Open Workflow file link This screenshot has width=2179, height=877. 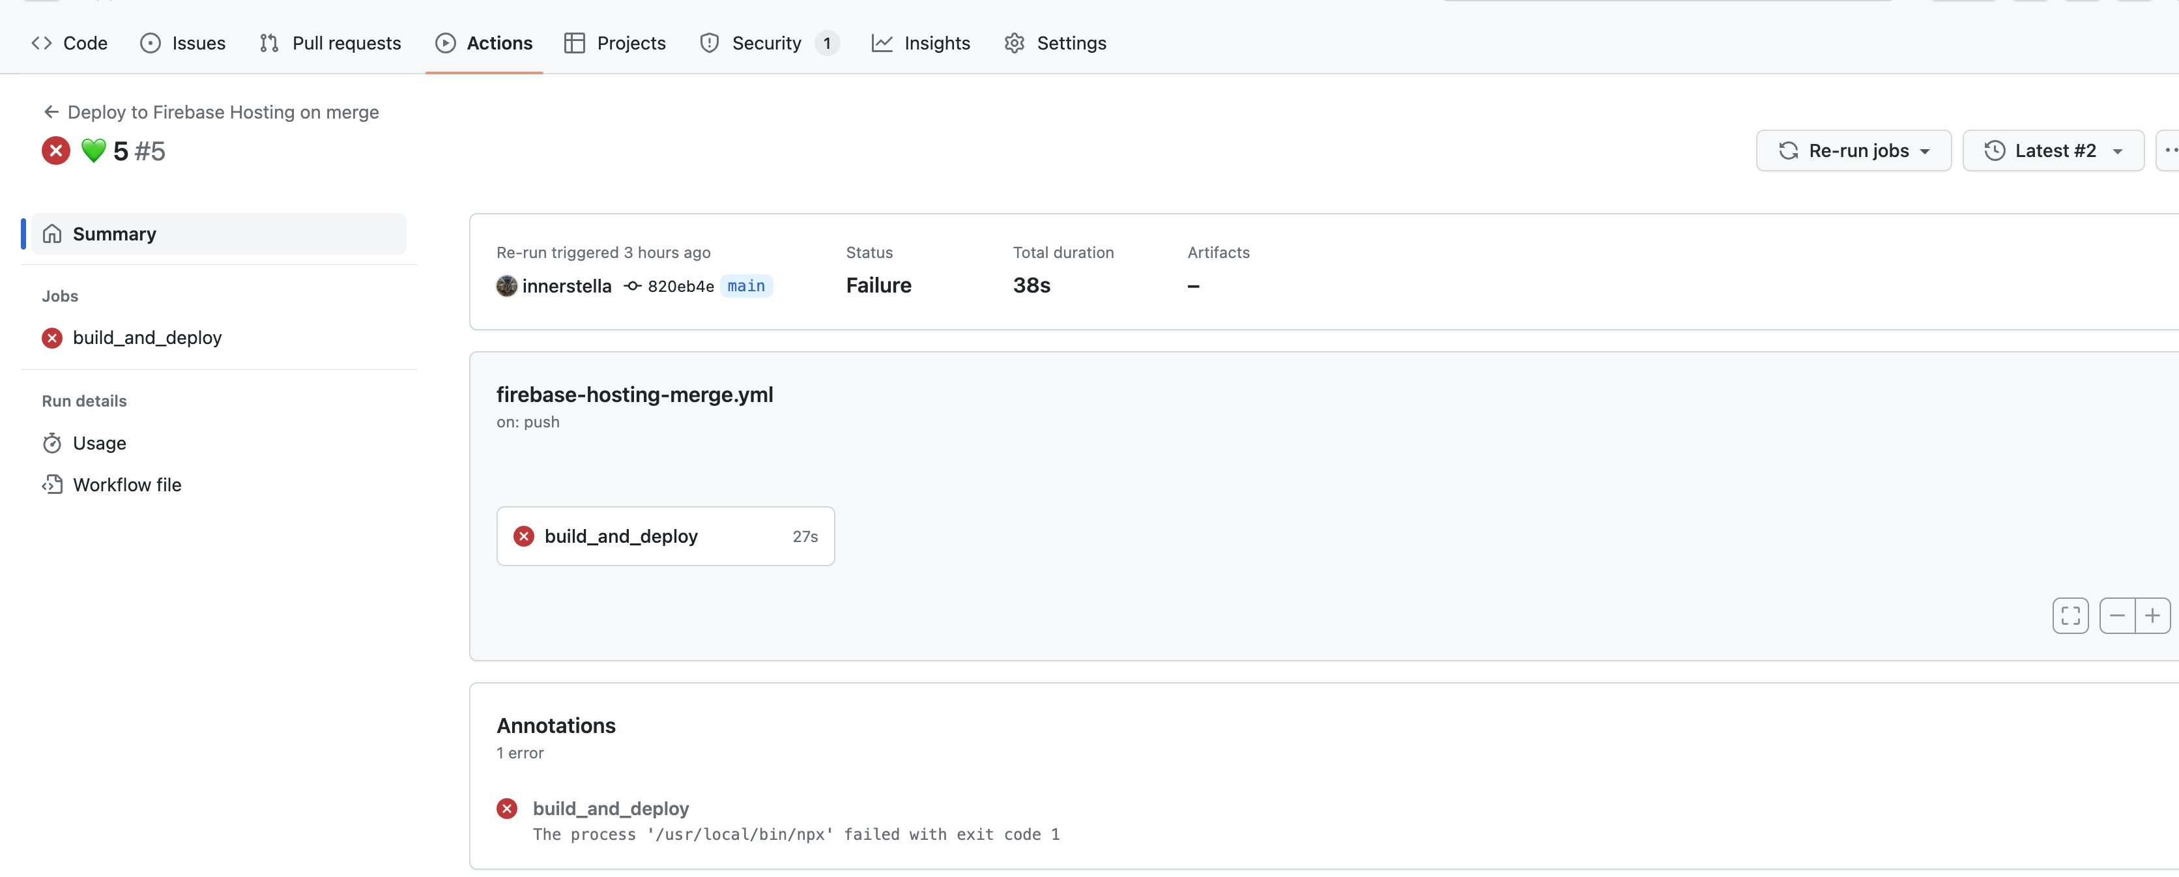127,485
